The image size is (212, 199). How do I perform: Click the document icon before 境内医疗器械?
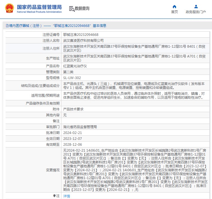point(7,26)
